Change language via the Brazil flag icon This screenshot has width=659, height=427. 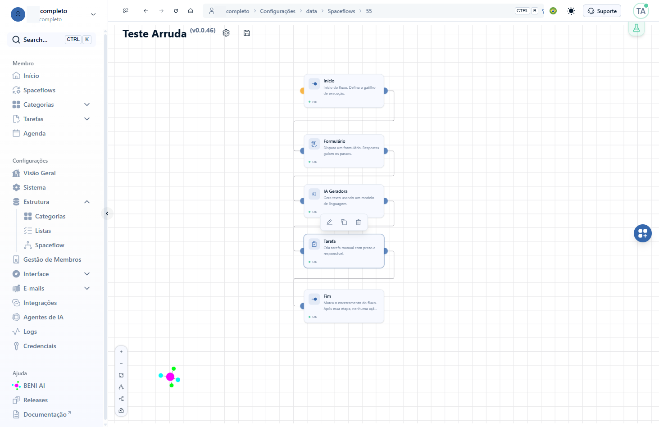(553, 11)
